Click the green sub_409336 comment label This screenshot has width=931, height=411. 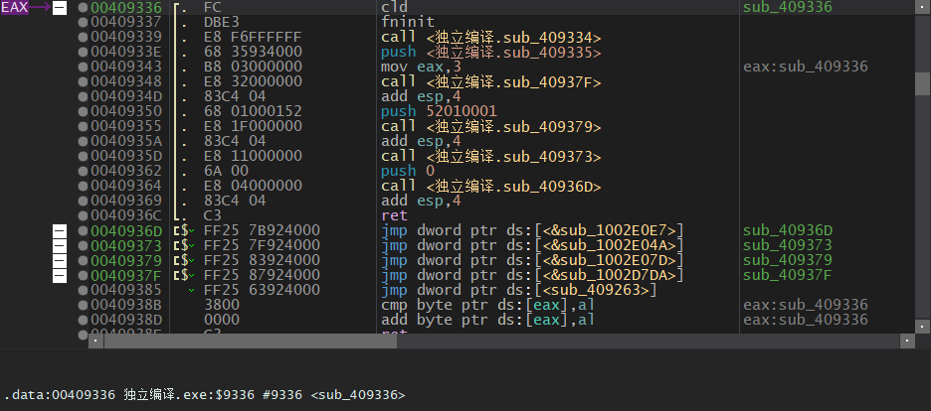(x=788, y=8)
